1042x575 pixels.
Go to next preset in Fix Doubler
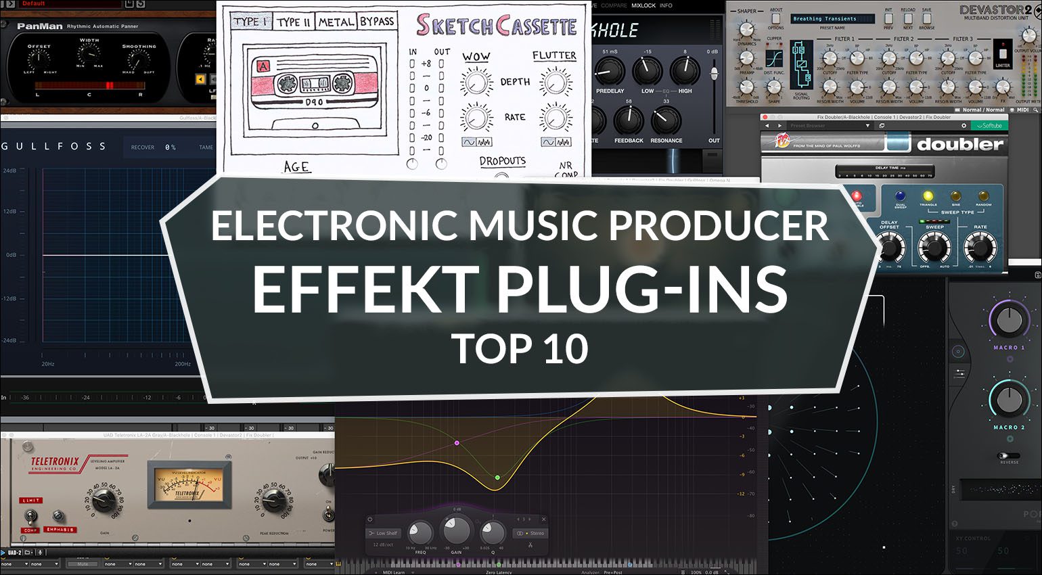pos(779,125)
